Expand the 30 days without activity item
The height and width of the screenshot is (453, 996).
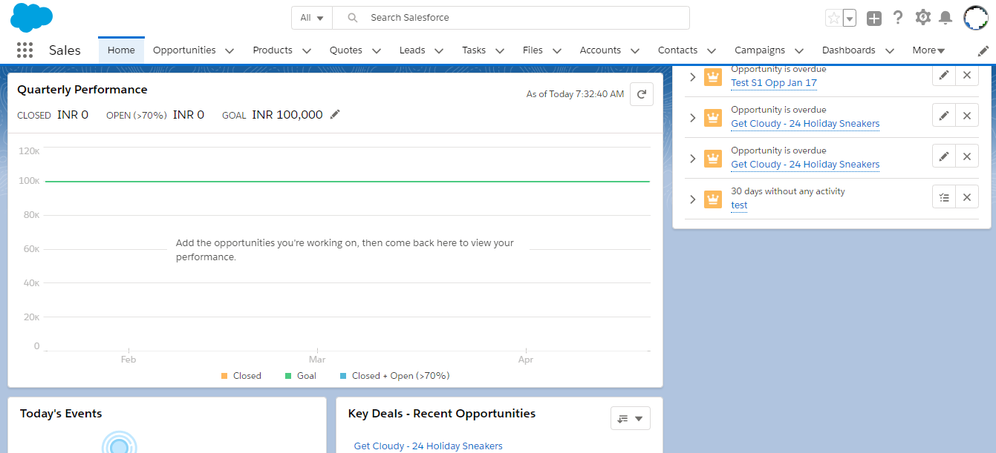(x=692, y=199)
